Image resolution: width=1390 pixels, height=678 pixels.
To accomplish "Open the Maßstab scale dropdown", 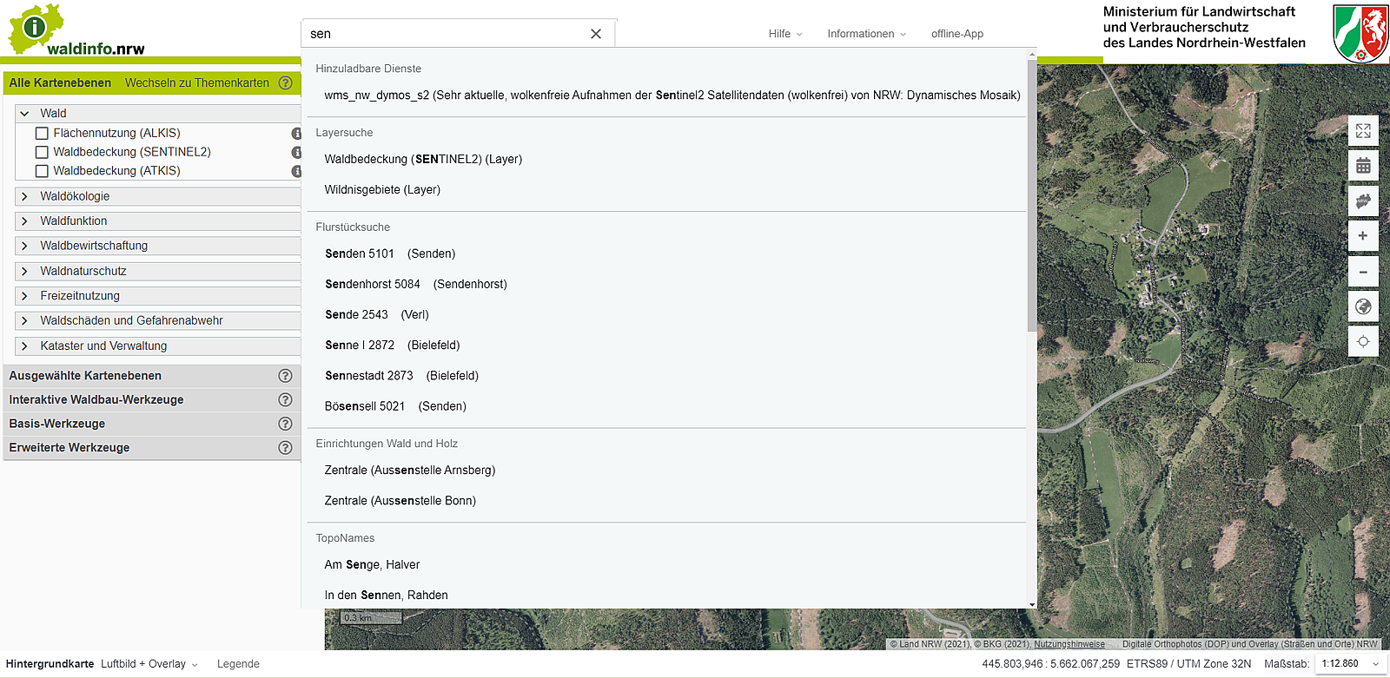I will tap(1350, 664).
